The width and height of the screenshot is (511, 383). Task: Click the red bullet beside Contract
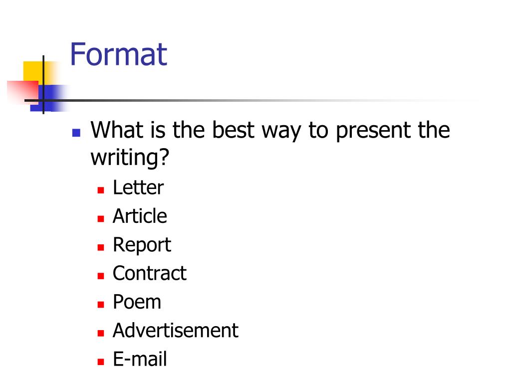tap(101, 276)
